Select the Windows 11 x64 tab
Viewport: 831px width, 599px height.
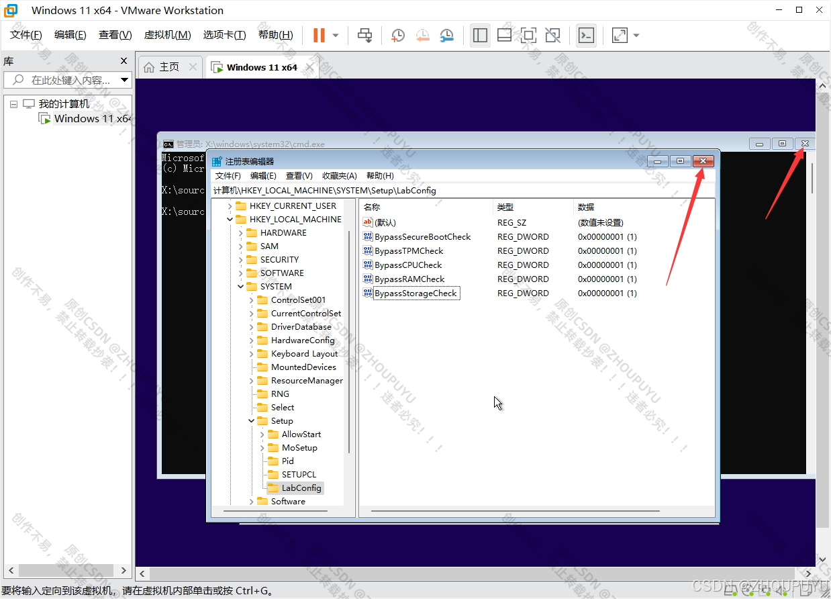(x=262, y=67)
